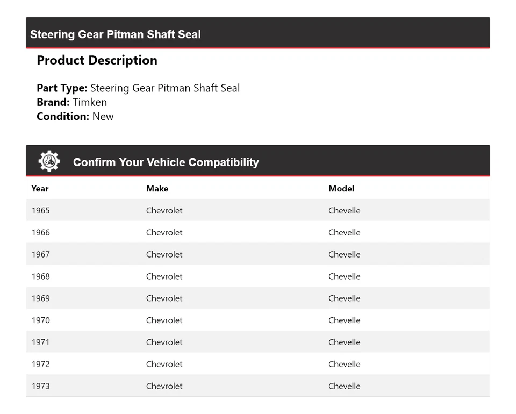
Task: Click the gear compatibility icon
Action: pyautogui.click(x=49, y=161)
